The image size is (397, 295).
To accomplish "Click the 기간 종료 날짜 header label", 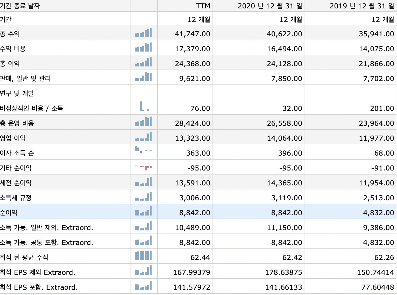I will [x=20, y=6].
